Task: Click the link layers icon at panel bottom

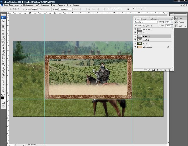Action: click(x=145, y=70)
